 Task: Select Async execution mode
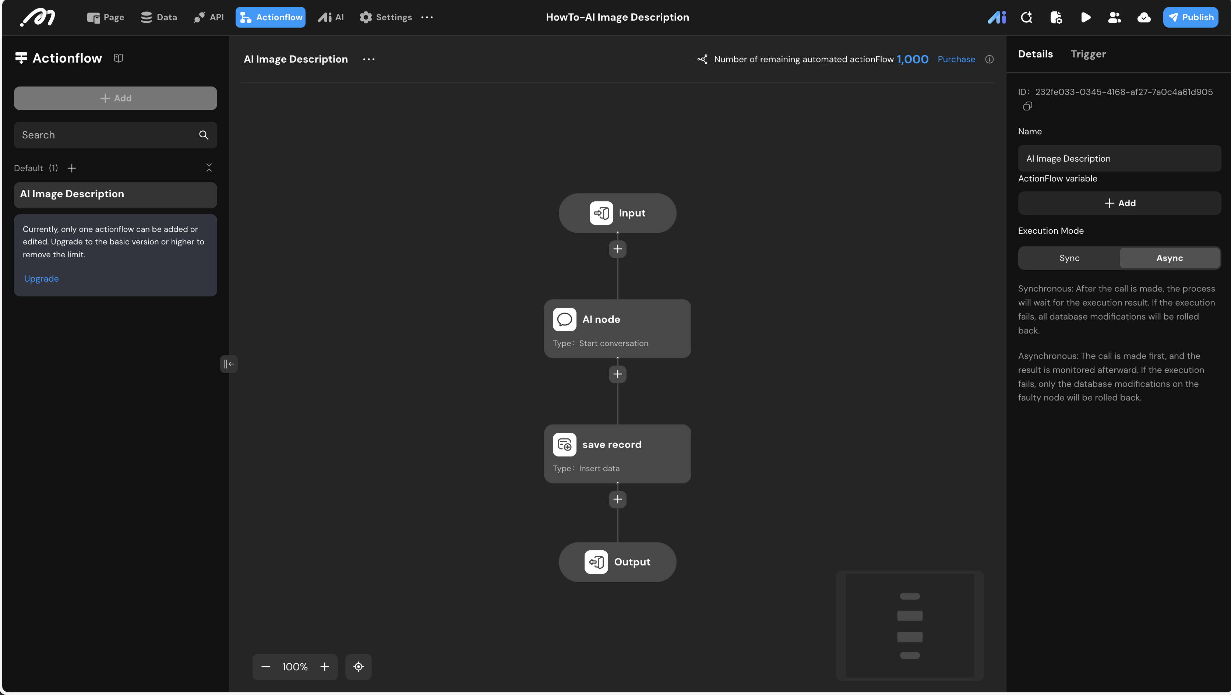click(x=1170, y=258)
